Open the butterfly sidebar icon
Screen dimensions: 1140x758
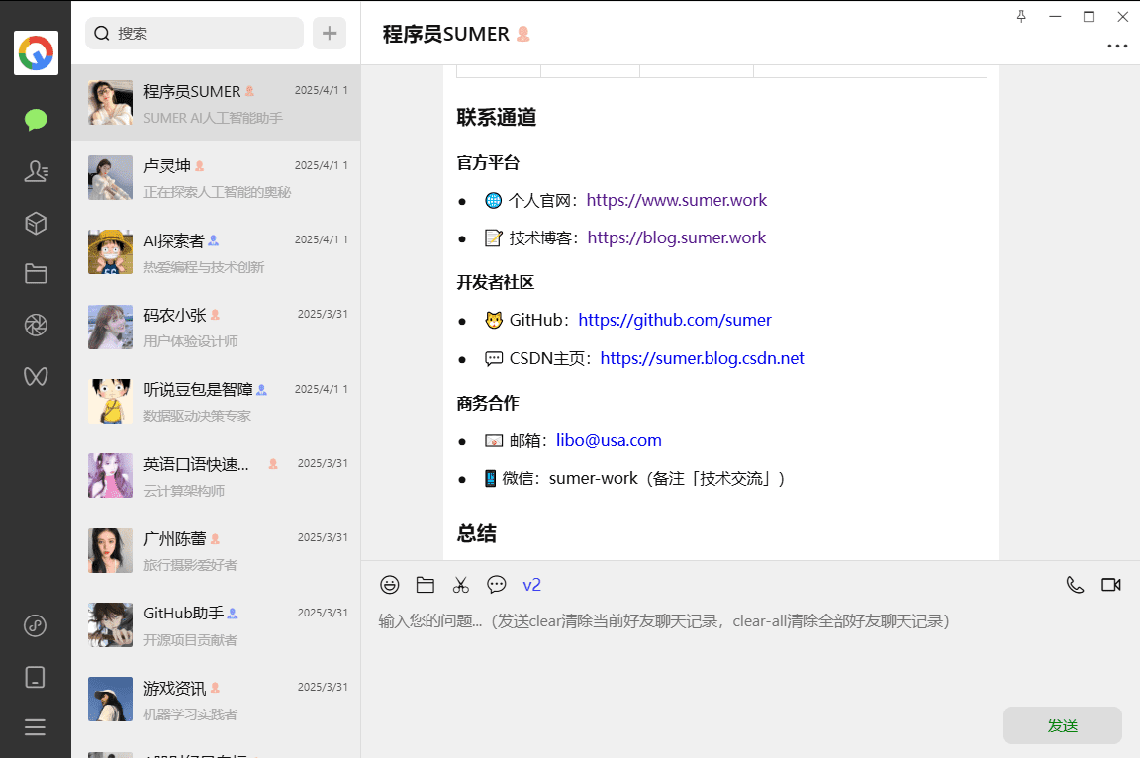pyautogui.click(x=36, y=376)
